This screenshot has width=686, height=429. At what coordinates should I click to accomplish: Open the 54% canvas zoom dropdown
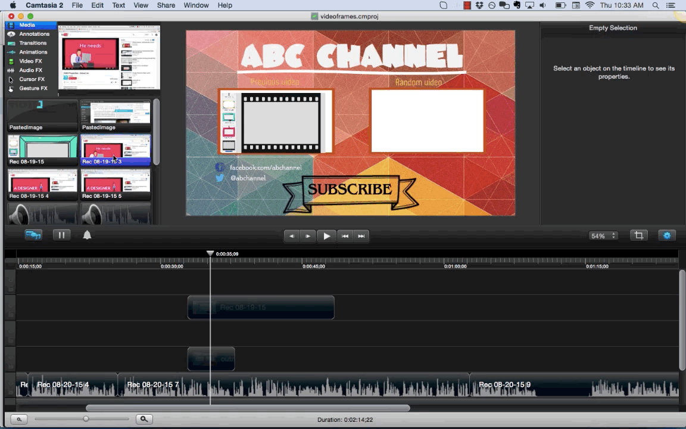coord(603,236)
